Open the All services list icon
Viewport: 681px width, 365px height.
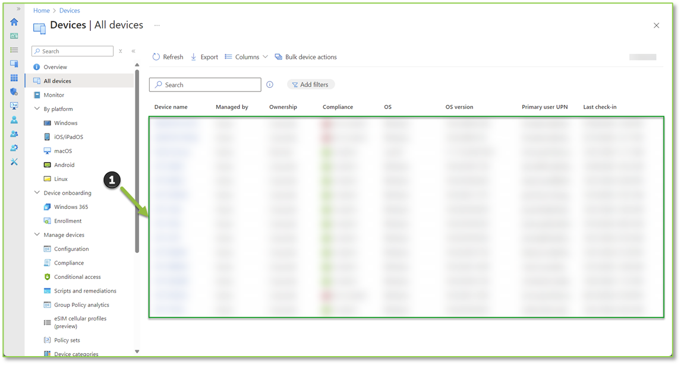click(x=14, y=50)
